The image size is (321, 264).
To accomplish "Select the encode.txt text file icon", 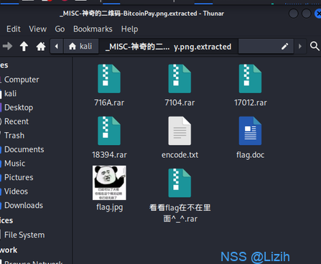I will click(180, 131).
